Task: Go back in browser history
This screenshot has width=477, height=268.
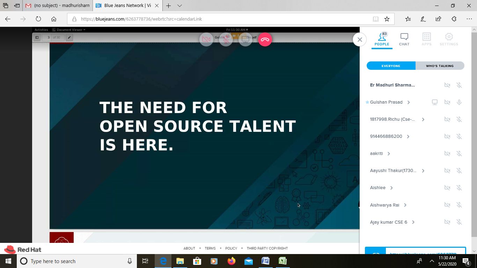Action: pos(8,19)
